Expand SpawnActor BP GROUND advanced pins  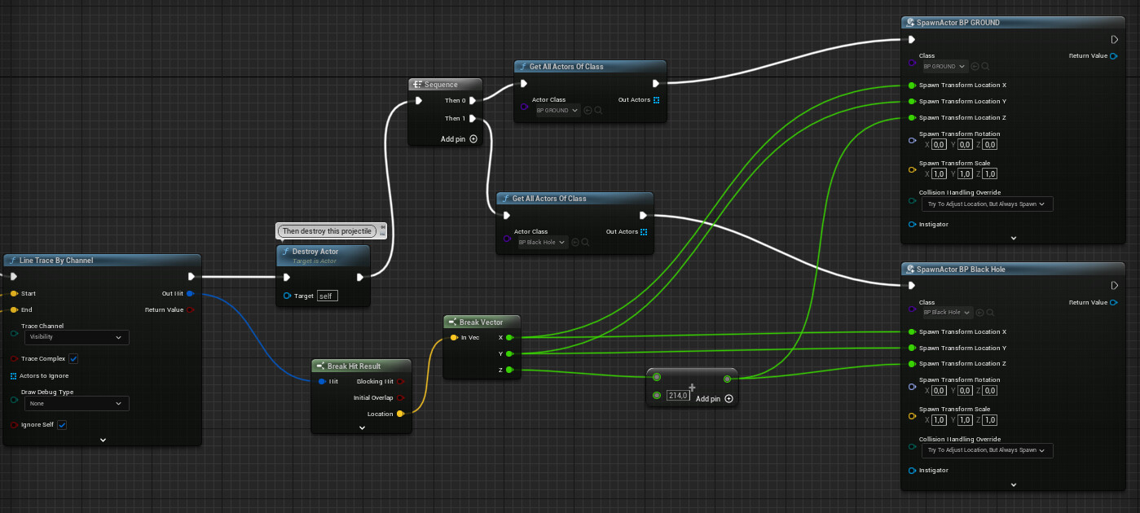(1014, 238)
